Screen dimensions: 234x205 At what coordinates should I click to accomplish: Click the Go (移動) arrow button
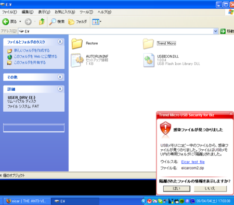[223, 31]
